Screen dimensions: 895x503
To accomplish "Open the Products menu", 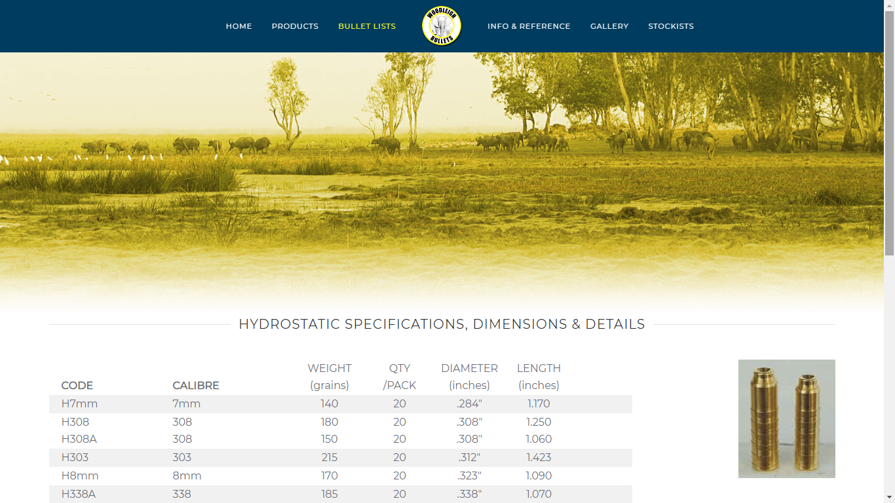I will (x=295, y=26).
